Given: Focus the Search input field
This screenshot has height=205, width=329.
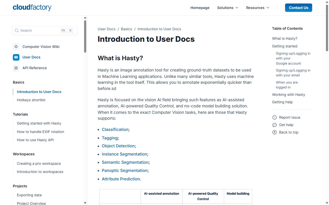Looking at the screenshot, I should click(45, 30).
